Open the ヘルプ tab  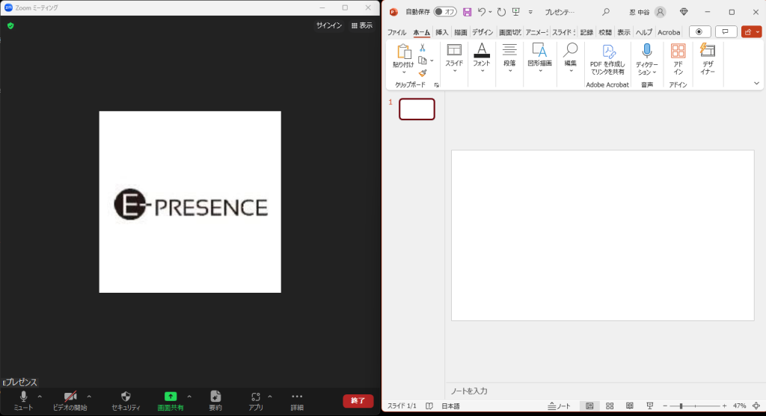(x=644, y=32)
